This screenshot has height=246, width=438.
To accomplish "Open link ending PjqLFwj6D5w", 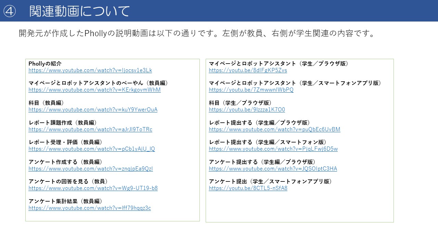I will (273, 149).
